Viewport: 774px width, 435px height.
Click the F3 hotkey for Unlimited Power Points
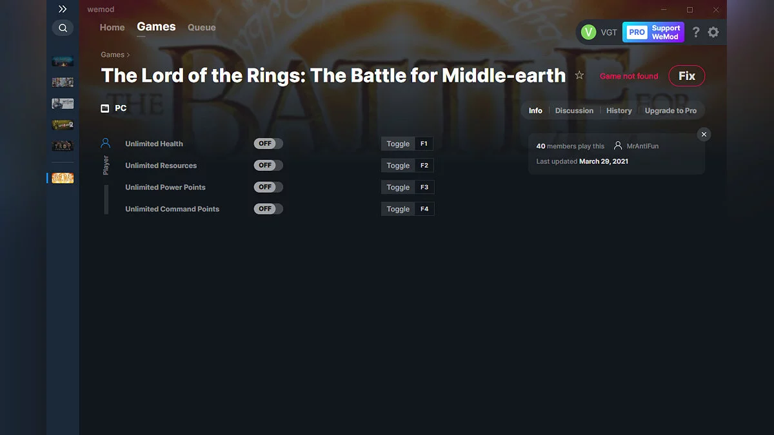click(424, 188)
